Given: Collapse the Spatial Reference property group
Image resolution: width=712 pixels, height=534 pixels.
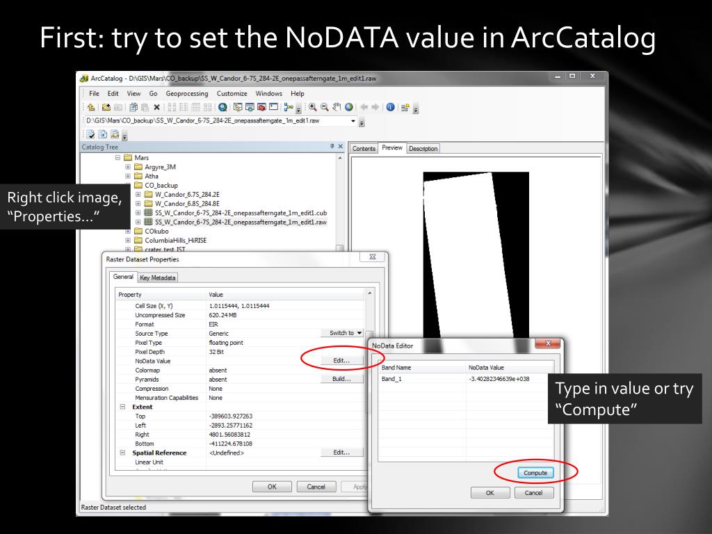Looking at the screenshot, I should [x=122, y=453].
